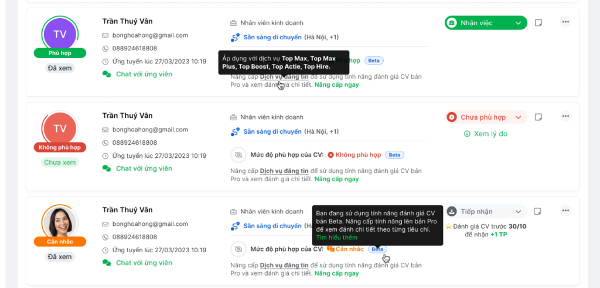Click the Beta badge under the mouse pointer
600x288 pixels.
click(377, 249)
